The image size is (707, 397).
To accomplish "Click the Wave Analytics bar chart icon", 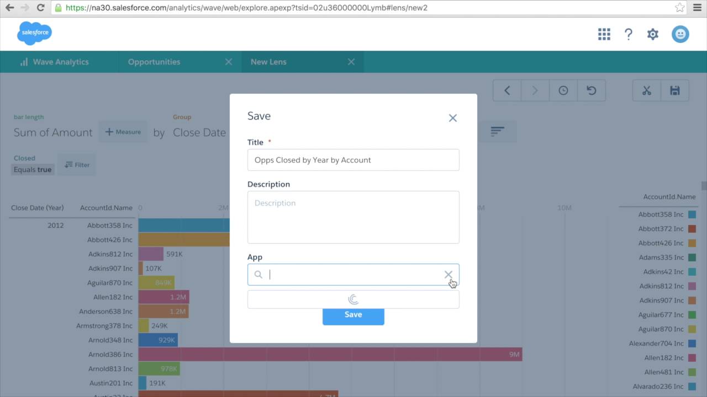I will tap(24, 62).
